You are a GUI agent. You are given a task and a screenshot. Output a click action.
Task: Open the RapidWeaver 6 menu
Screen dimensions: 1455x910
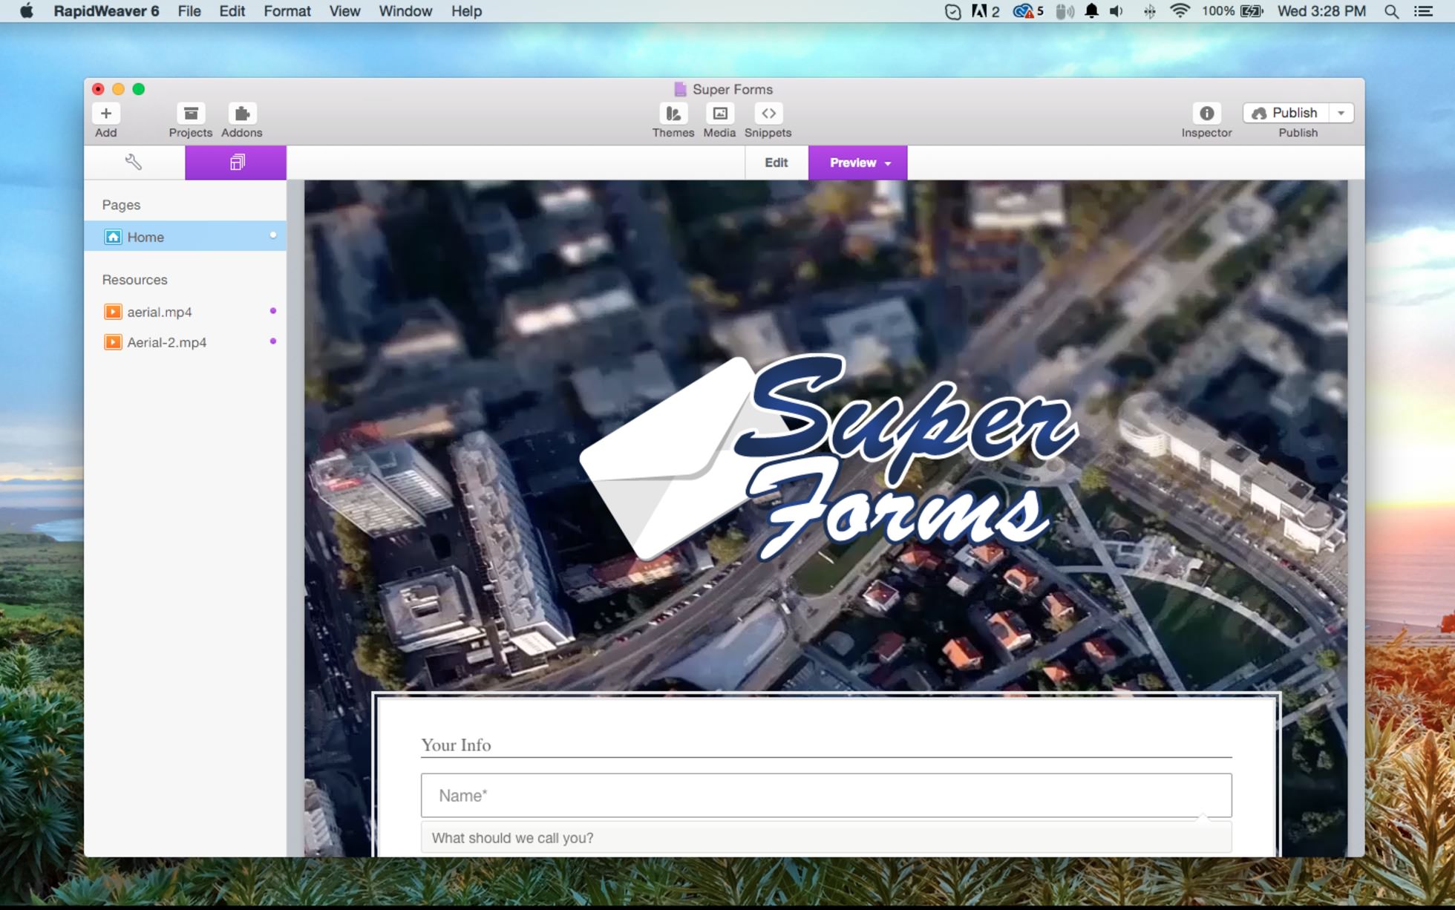(x=106, y=11)
